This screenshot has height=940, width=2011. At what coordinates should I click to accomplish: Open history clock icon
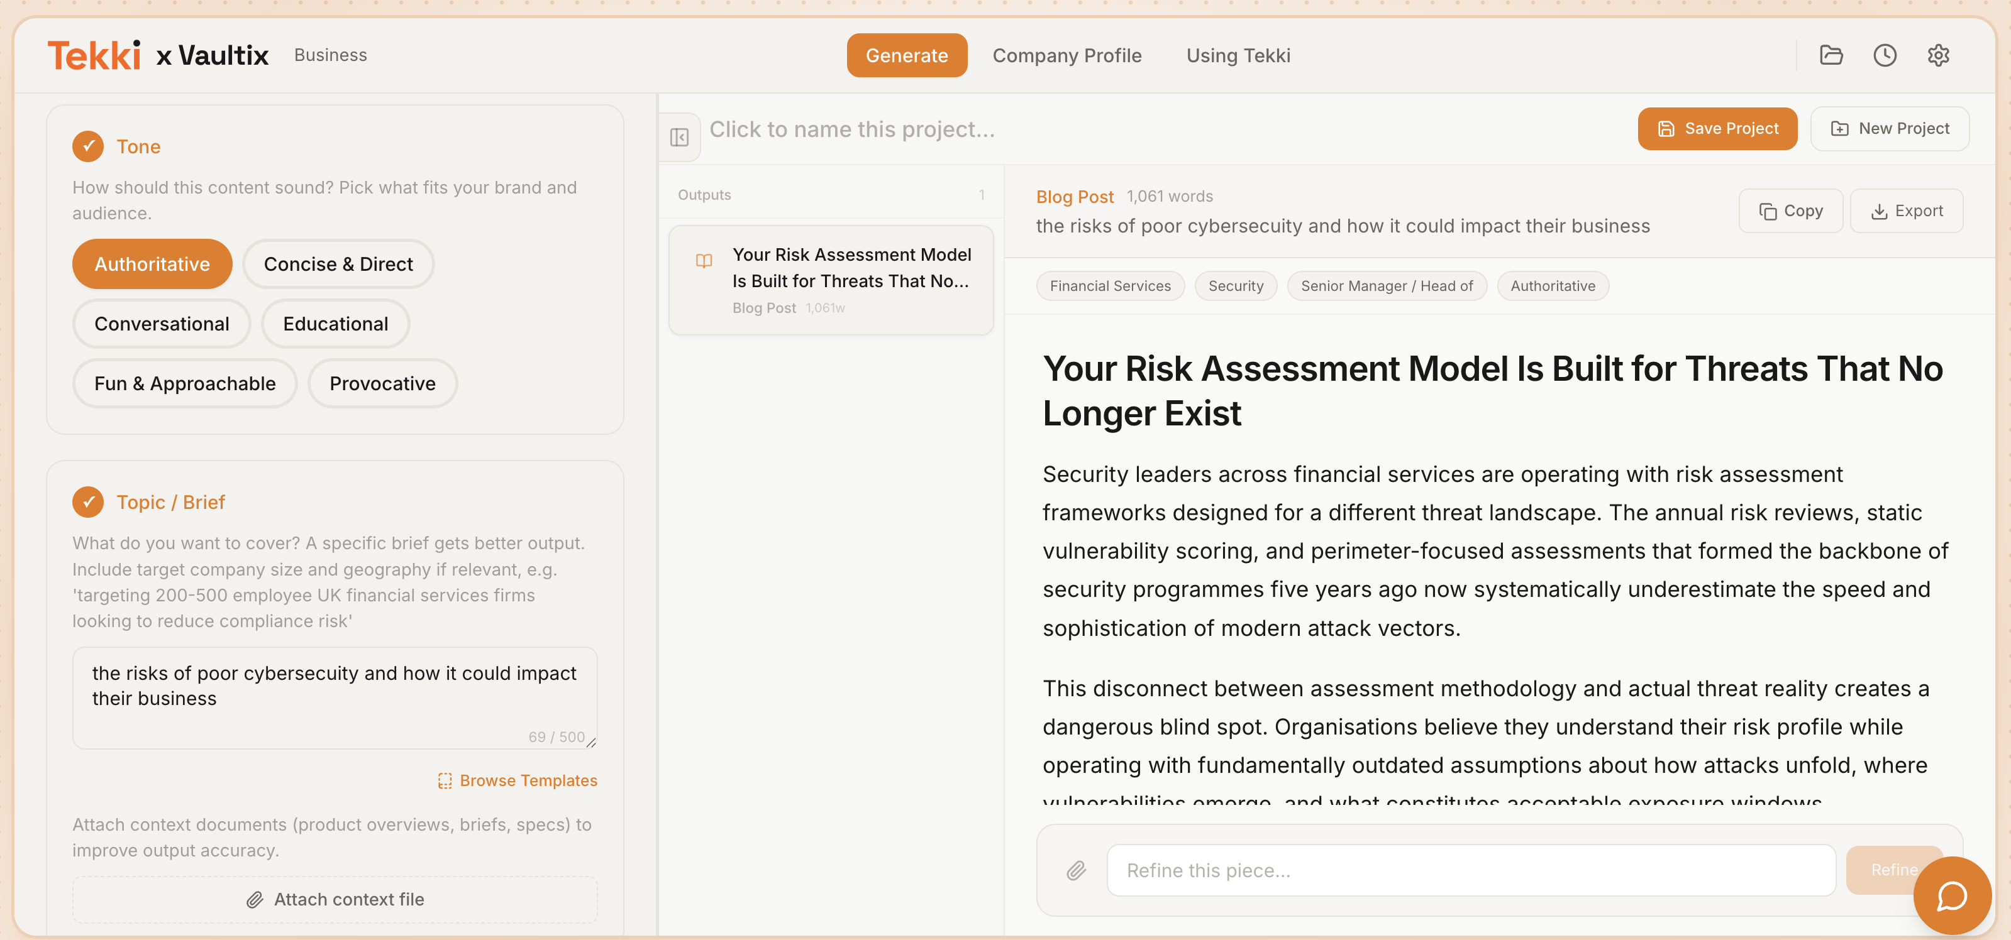pos(1885,55)
